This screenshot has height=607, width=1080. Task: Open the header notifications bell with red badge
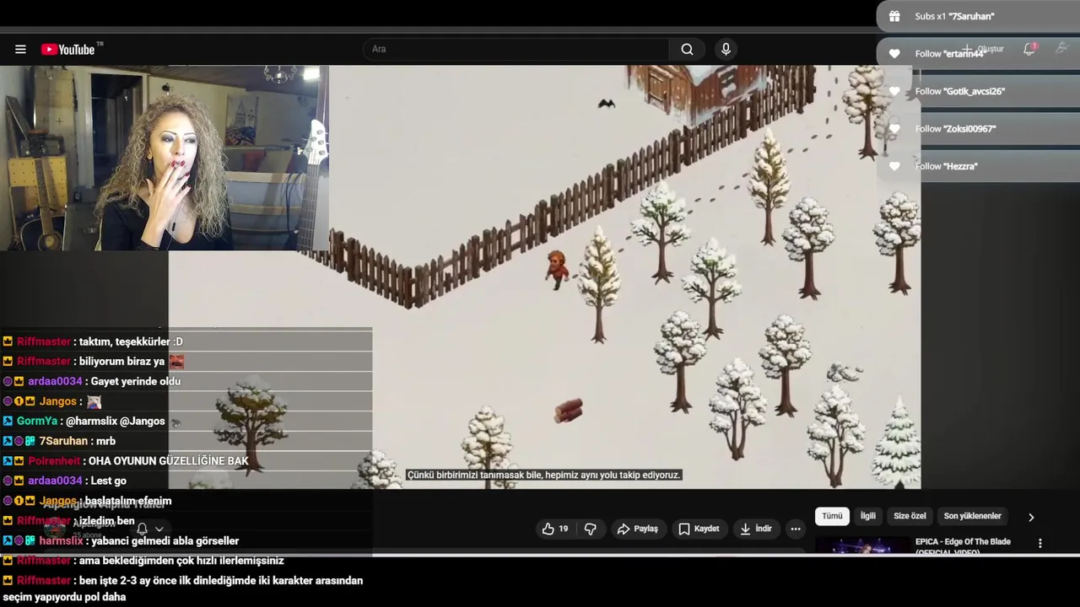click(x=1029, y=49)
